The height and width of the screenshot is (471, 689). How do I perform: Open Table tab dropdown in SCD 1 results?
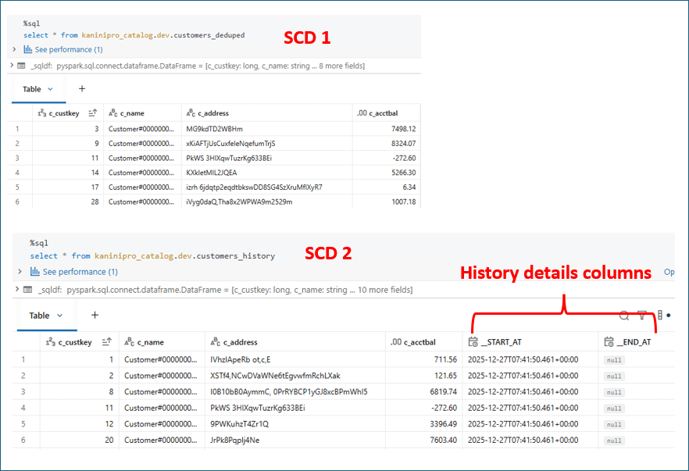(x=51, y=89)
